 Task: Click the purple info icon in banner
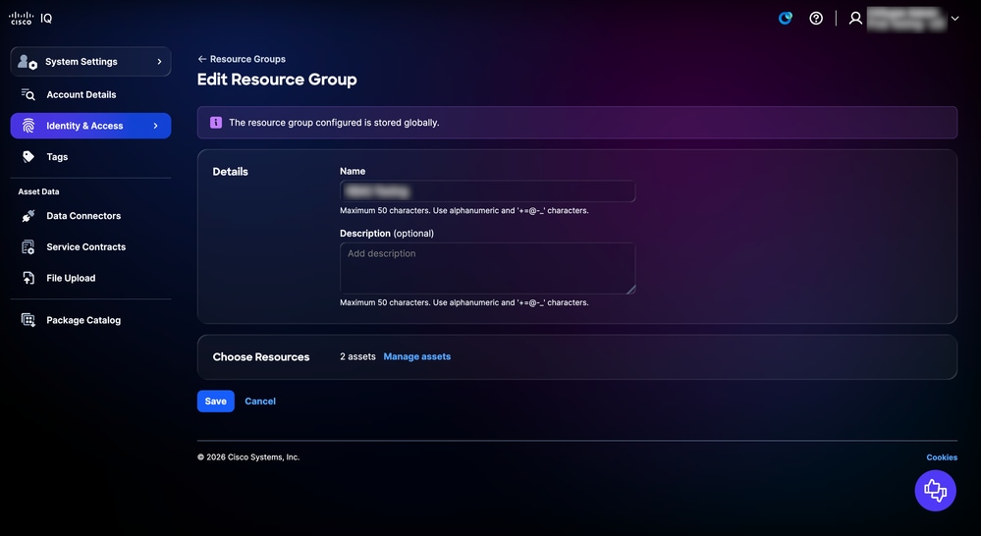pos(216,123)
